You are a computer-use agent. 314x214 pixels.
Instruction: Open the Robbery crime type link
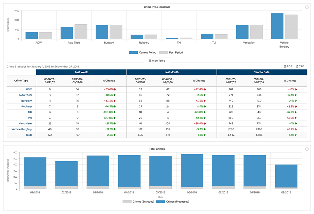coord(27,106)
